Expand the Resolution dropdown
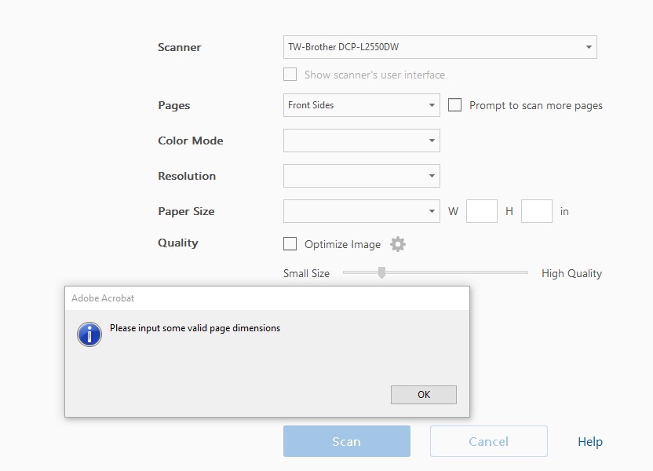The image size is (653, 471). point(361,176)
